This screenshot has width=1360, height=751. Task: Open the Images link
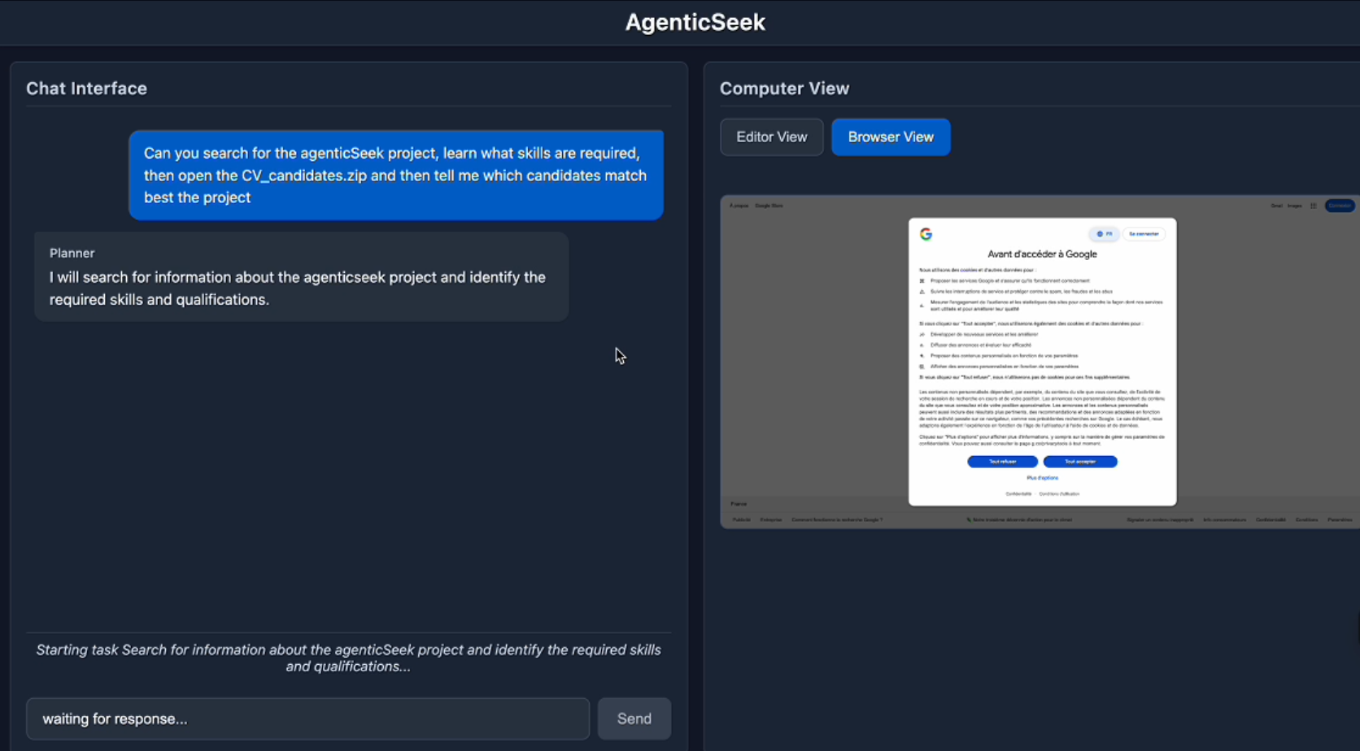tap(1294, 206)
